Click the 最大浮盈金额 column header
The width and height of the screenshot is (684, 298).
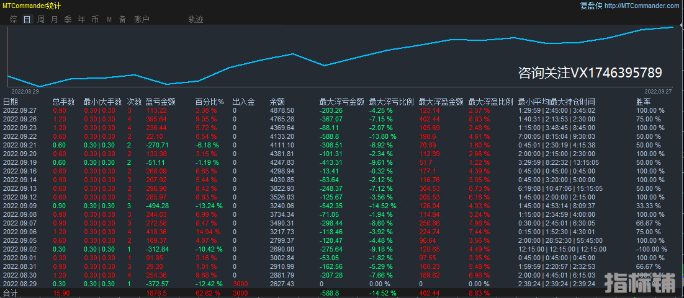click(x=441, y=102)
